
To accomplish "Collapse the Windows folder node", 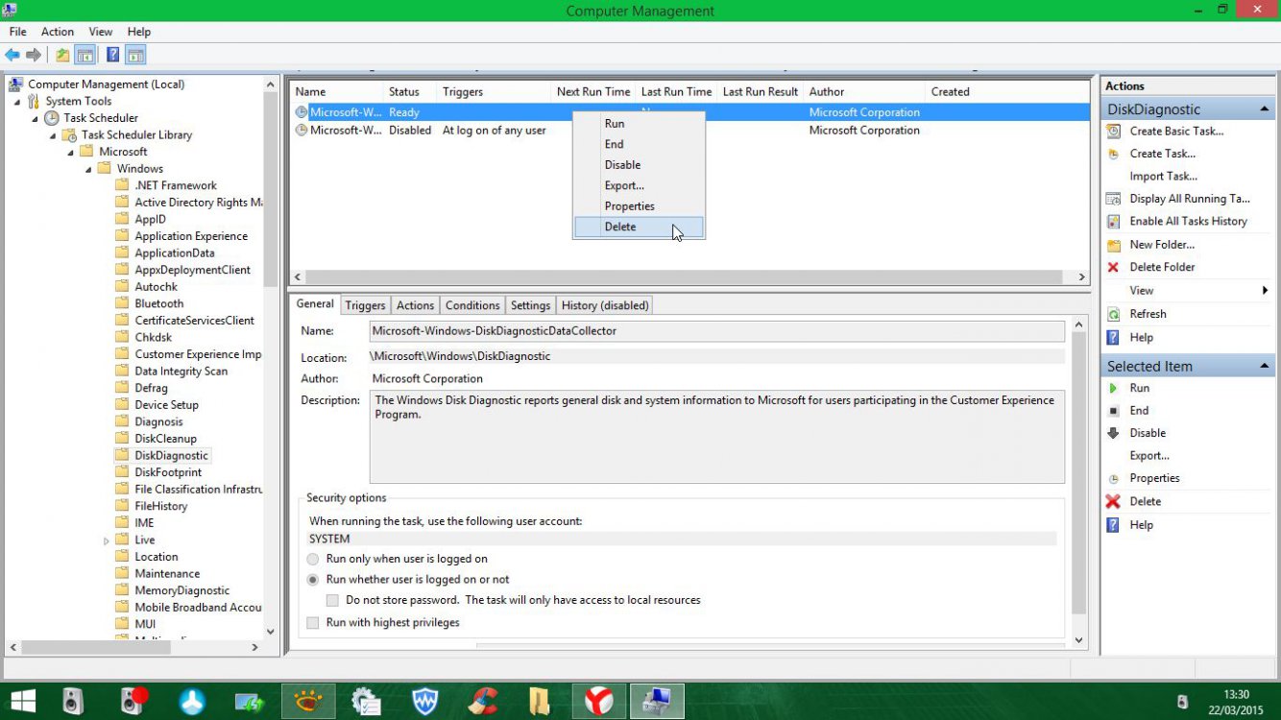I will (88, 169).
